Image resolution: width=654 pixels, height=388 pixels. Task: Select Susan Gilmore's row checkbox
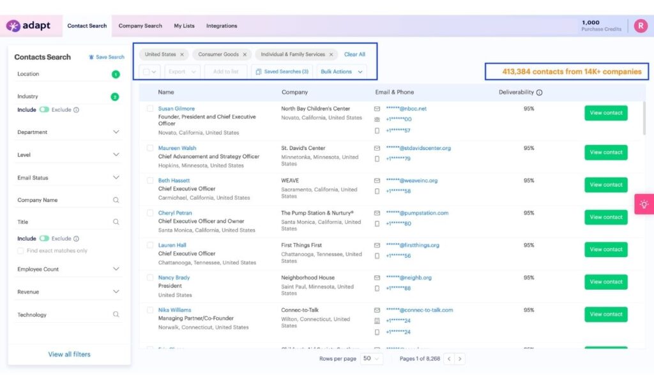pos(150,108)
